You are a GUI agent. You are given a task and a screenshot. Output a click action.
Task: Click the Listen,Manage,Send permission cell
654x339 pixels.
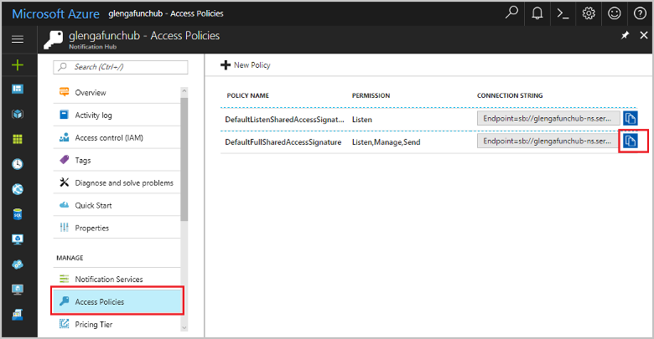pyautogui.click(x=386, y=142)
